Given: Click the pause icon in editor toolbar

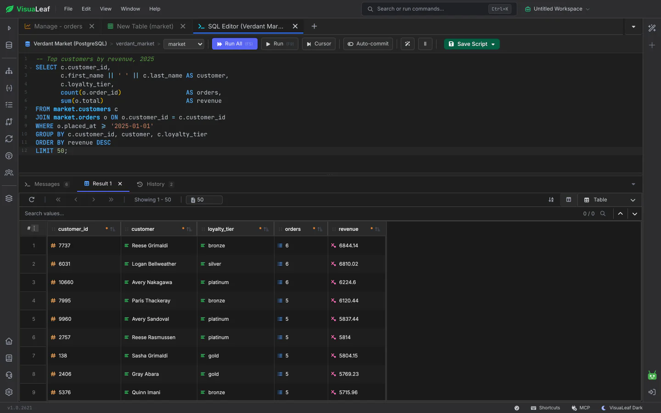Looking at the screenshot, I should coord(425,44).
